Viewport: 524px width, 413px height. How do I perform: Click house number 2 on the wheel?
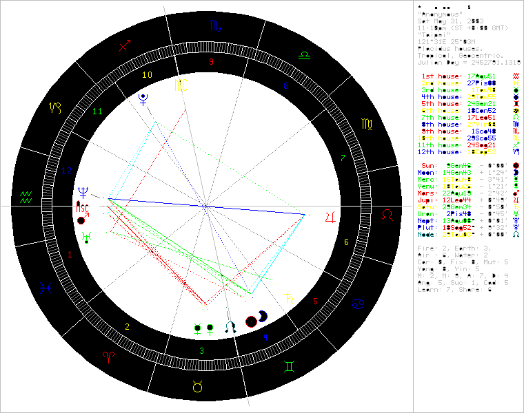click(x=127, y=327)
